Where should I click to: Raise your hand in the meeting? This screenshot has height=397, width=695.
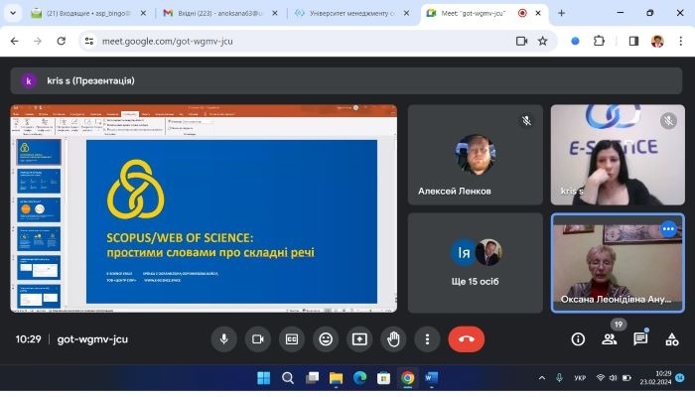[x=393, y=339]
